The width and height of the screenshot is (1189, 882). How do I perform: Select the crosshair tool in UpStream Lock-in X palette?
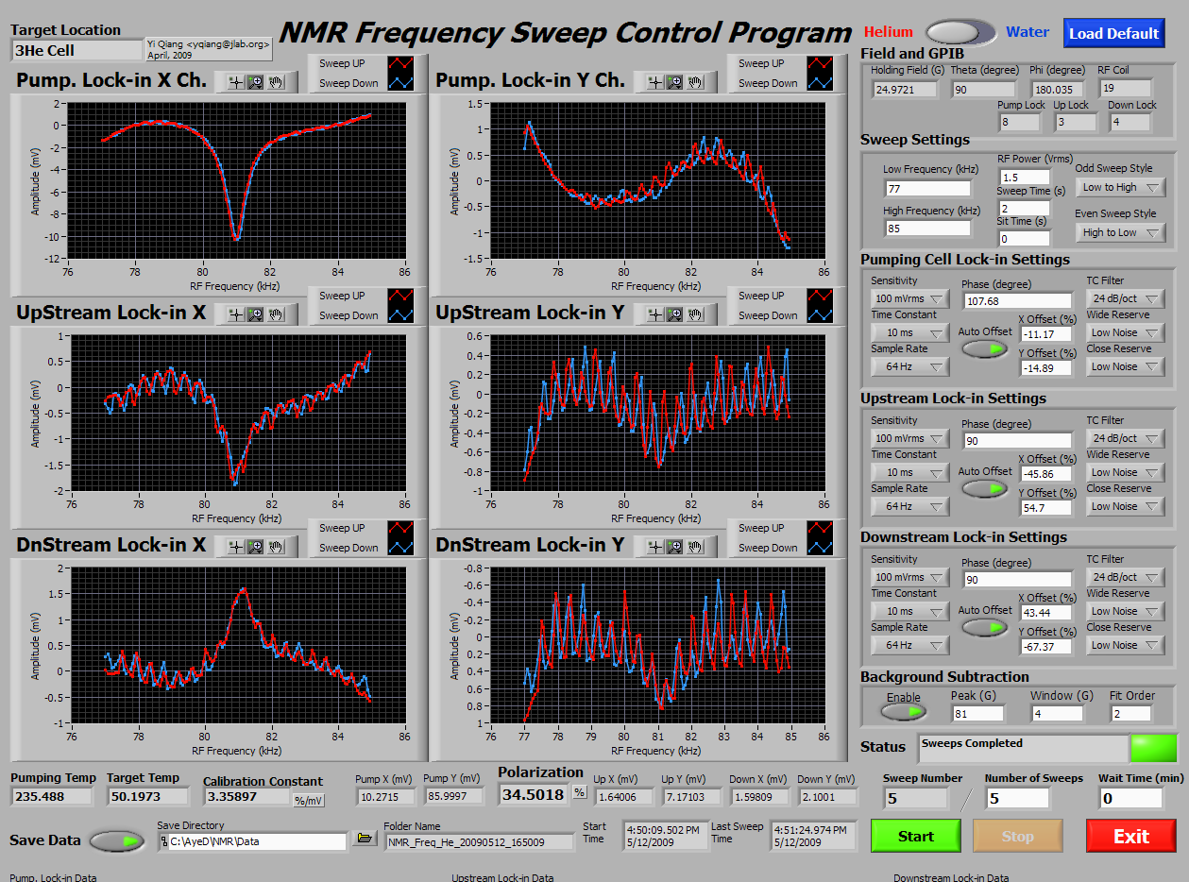coord(236,314)
